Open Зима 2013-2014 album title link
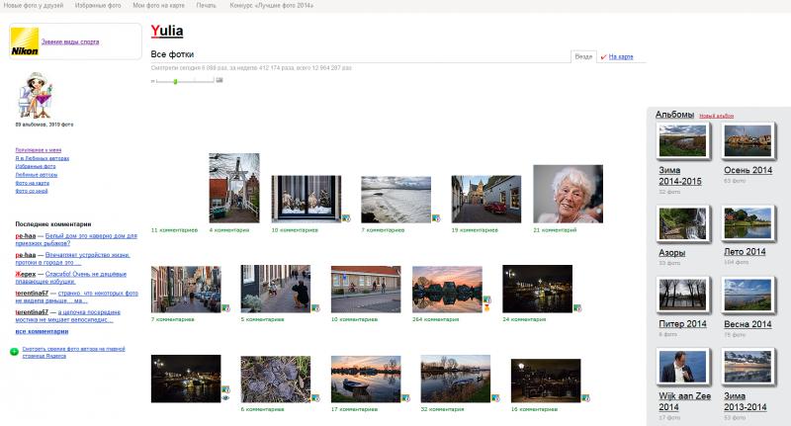 click(746, 401)
